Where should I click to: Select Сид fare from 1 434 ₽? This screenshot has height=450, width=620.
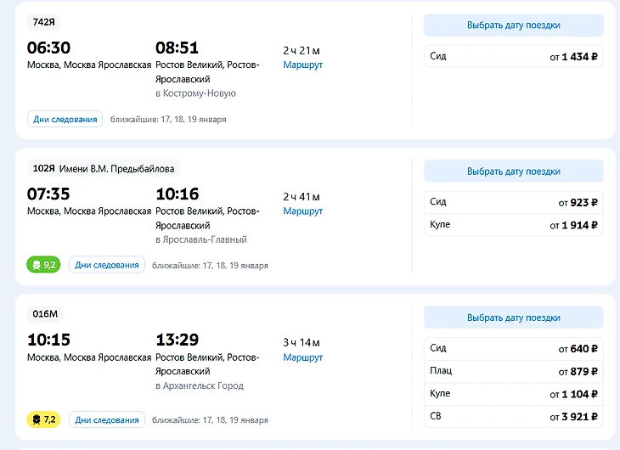(513, 57)
